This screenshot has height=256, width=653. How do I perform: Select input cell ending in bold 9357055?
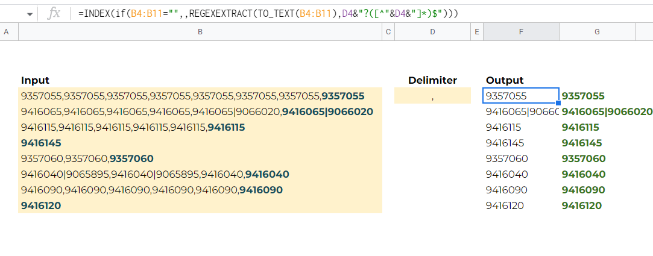click(200, 96)
